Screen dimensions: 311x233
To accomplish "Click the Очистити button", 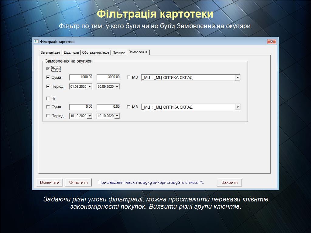I will tap(78, 182).
